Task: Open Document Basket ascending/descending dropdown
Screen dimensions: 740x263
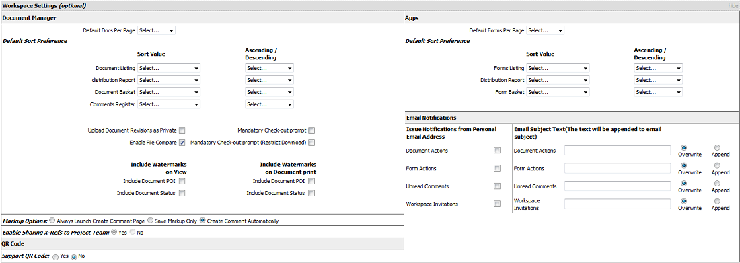Action: pos(269,92)
